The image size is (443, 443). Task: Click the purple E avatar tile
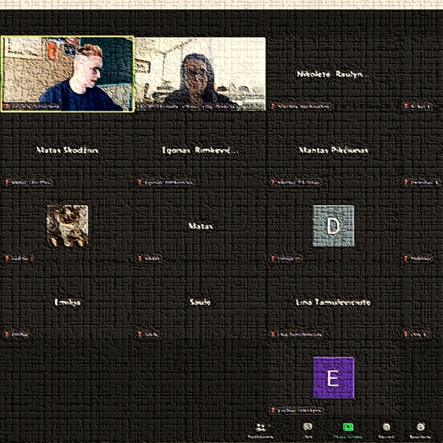(333, 378)
